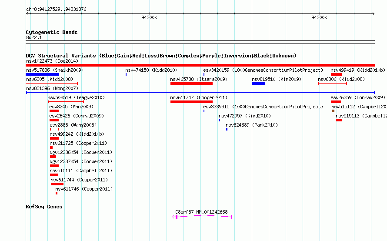Open the nsv611747 (Cooper2011) label
The width and height of the screenshot is (387, 241).
tap(199, 97)
